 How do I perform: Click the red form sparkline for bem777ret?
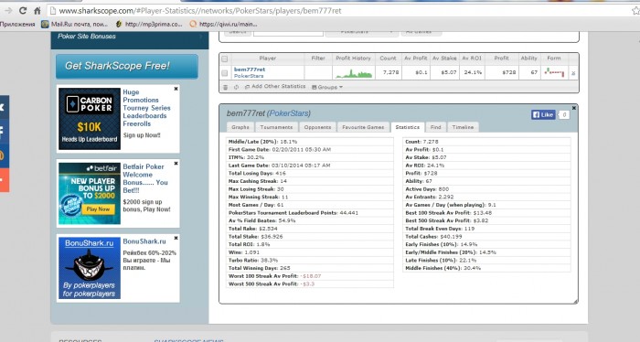coord(554,73)
